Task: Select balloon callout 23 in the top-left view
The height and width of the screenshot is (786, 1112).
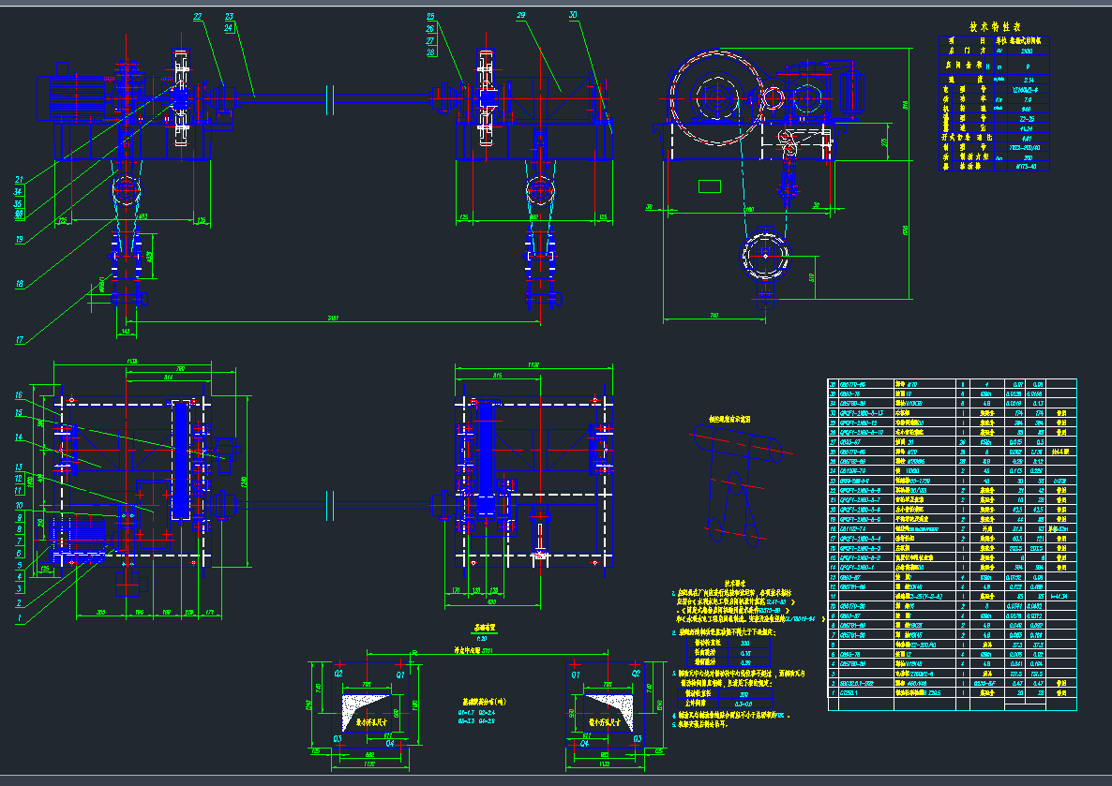Action: (229, 16)
